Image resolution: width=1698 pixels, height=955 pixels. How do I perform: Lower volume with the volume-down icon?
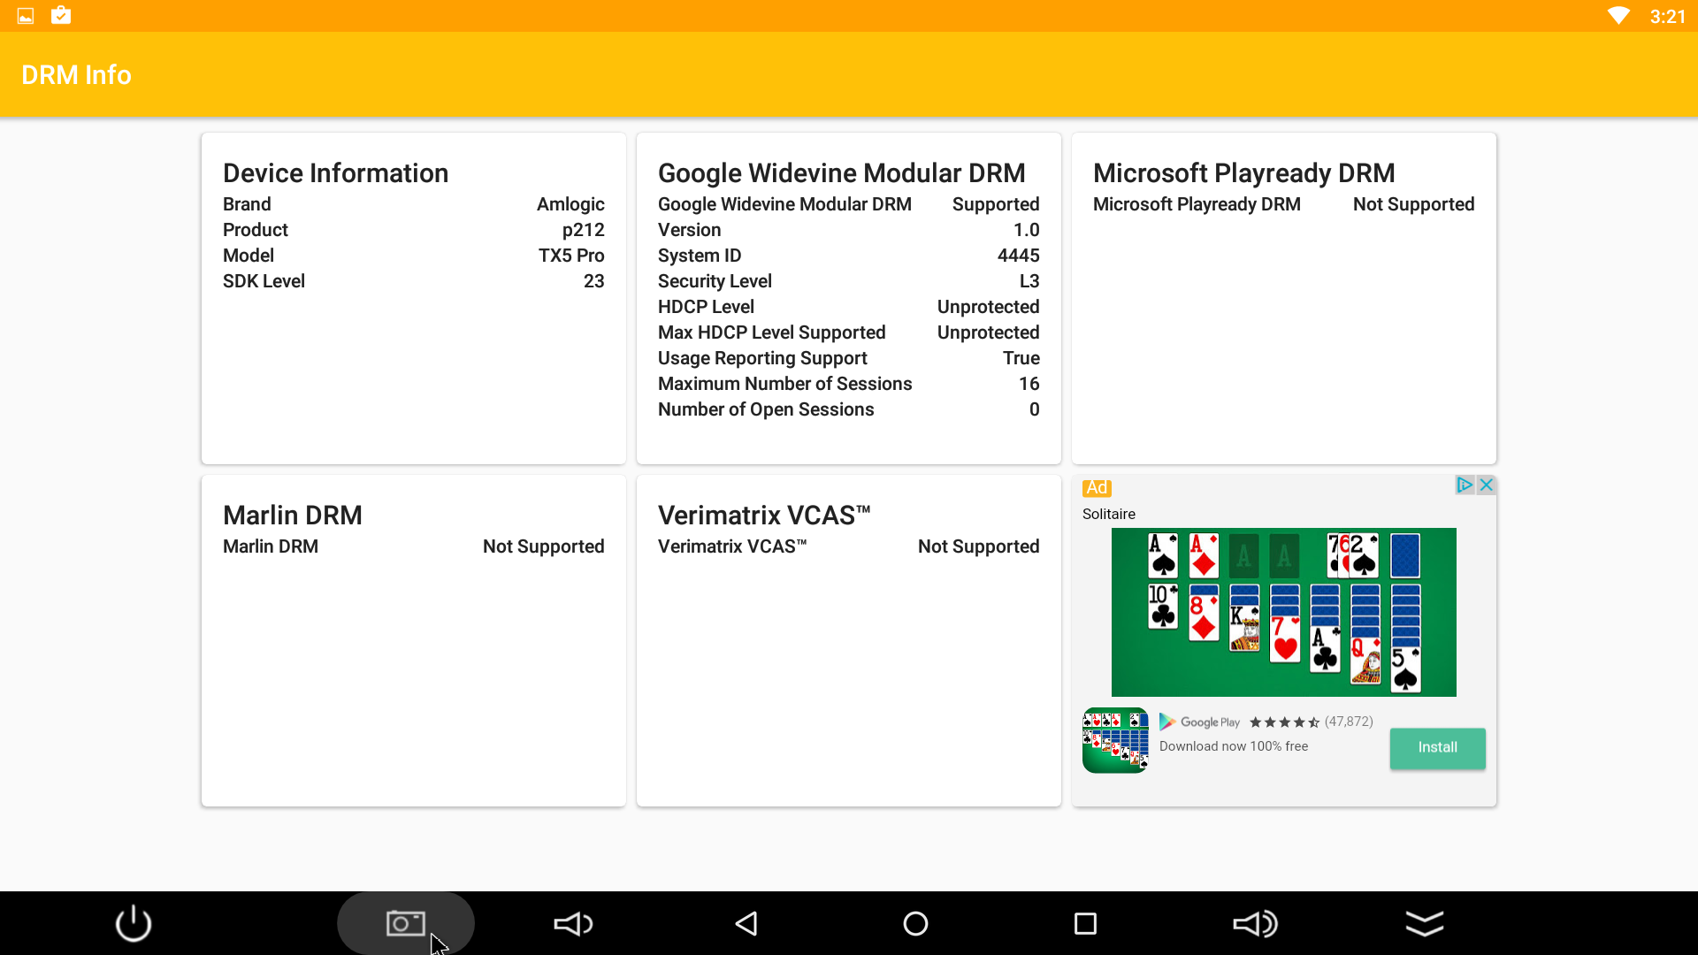pos(573,923)
